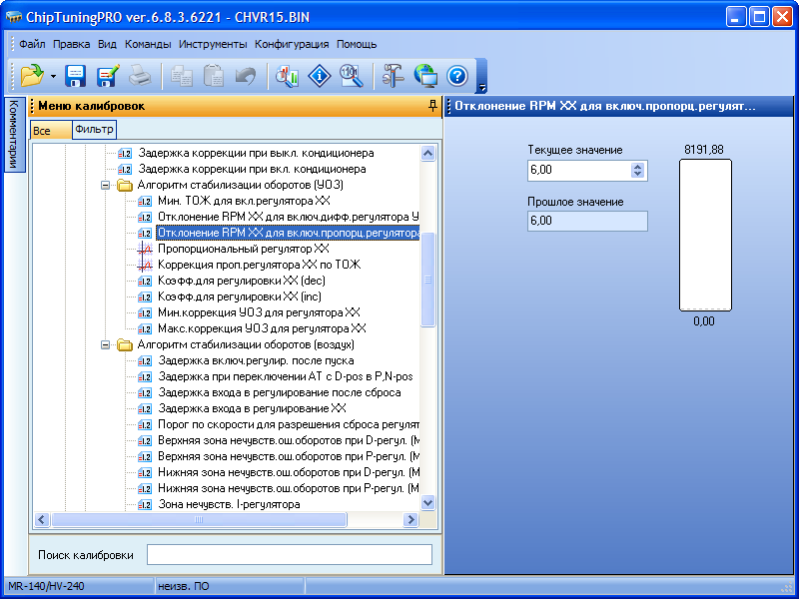Open the Комментарии side tab
799x599 pixels.
coord(13,135)
